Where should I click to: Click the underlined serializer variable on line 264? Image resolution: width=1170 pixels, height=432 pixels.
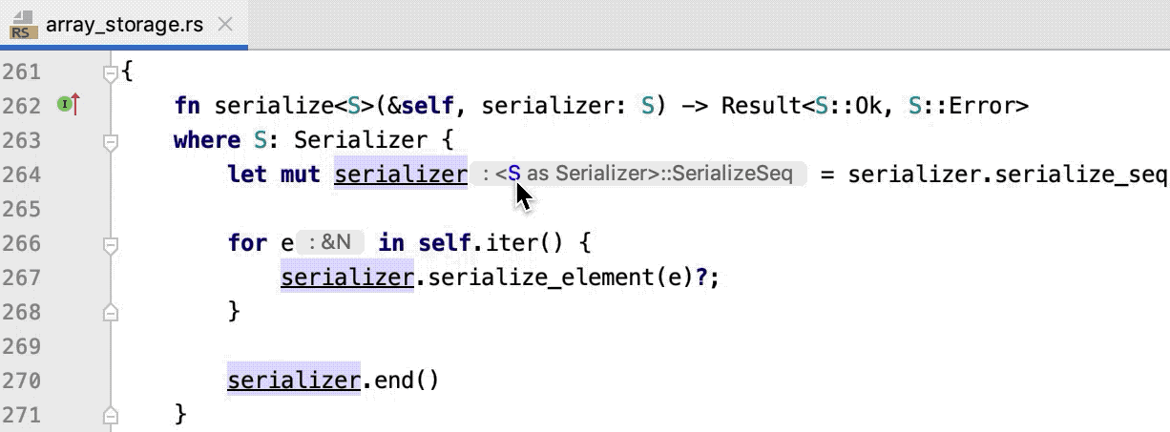point(401,175)
